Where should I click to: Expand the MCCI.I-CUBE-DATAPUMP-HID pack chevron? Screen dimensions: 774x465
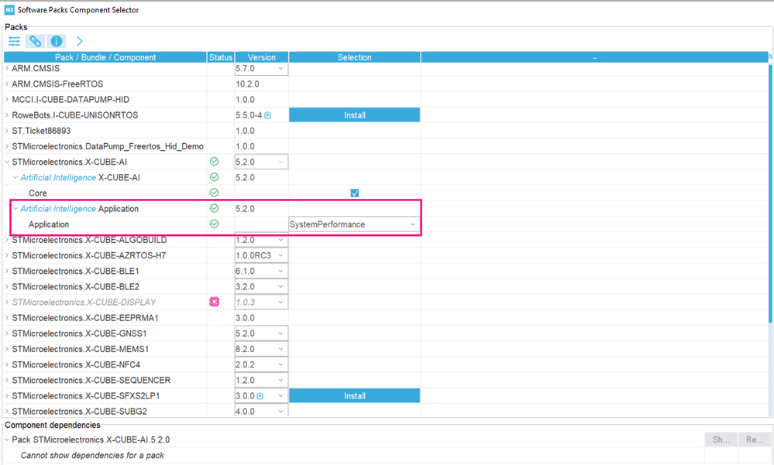coord(7,100)
